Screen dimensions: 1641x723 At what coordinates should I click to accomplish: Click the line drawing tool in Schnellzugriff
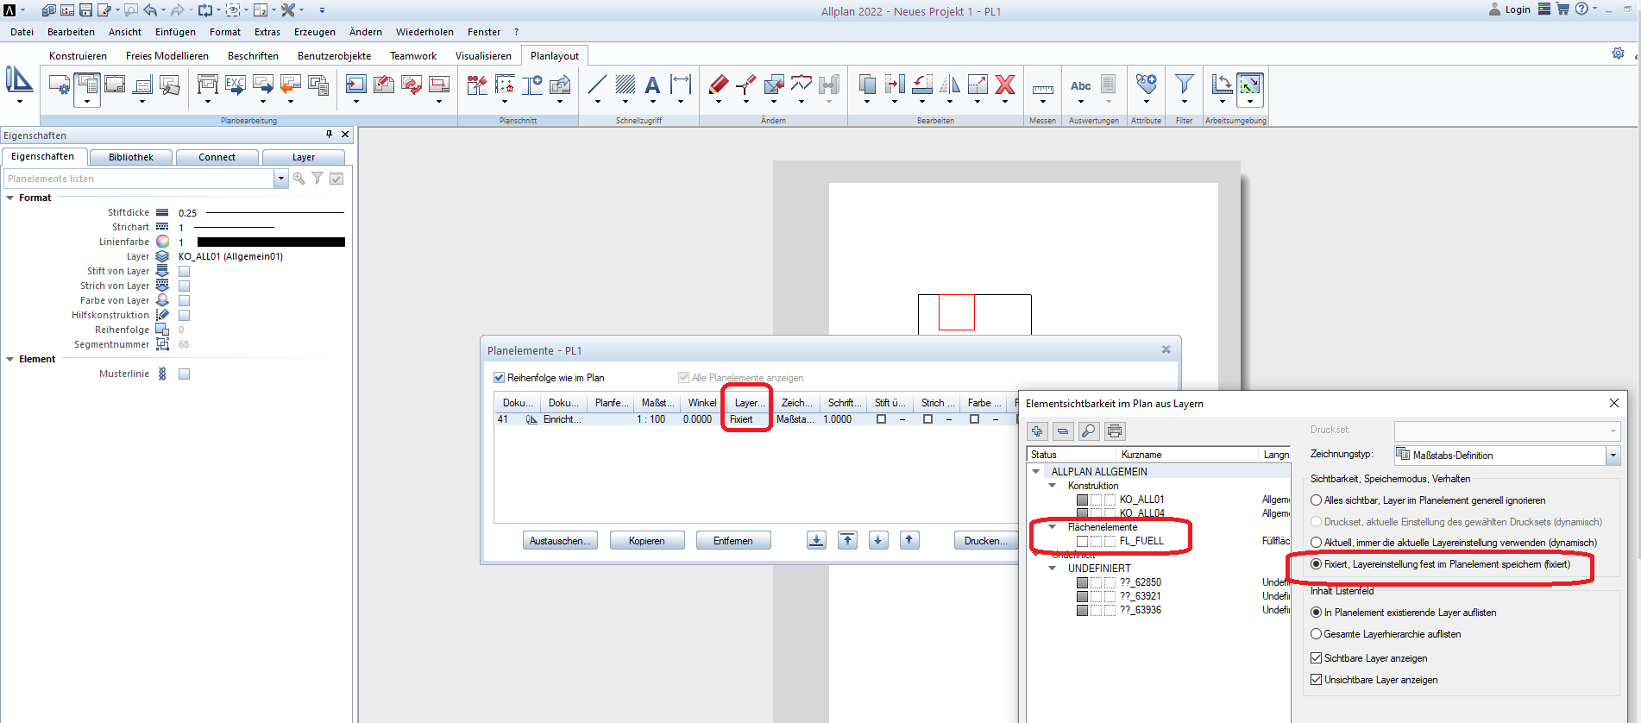[597, 85]
